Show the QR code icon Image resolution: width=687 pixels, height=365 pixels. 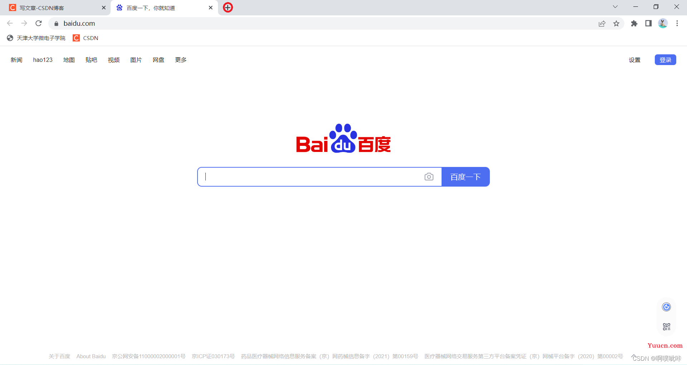click(666, 327)
